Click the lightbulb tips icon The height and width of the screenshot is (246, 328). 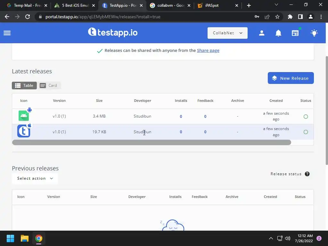pos(314,33)
